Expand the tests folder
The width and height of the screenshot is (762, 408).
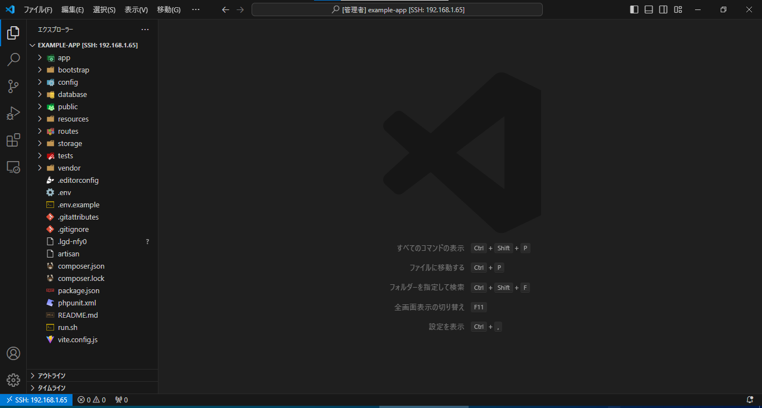93,156
